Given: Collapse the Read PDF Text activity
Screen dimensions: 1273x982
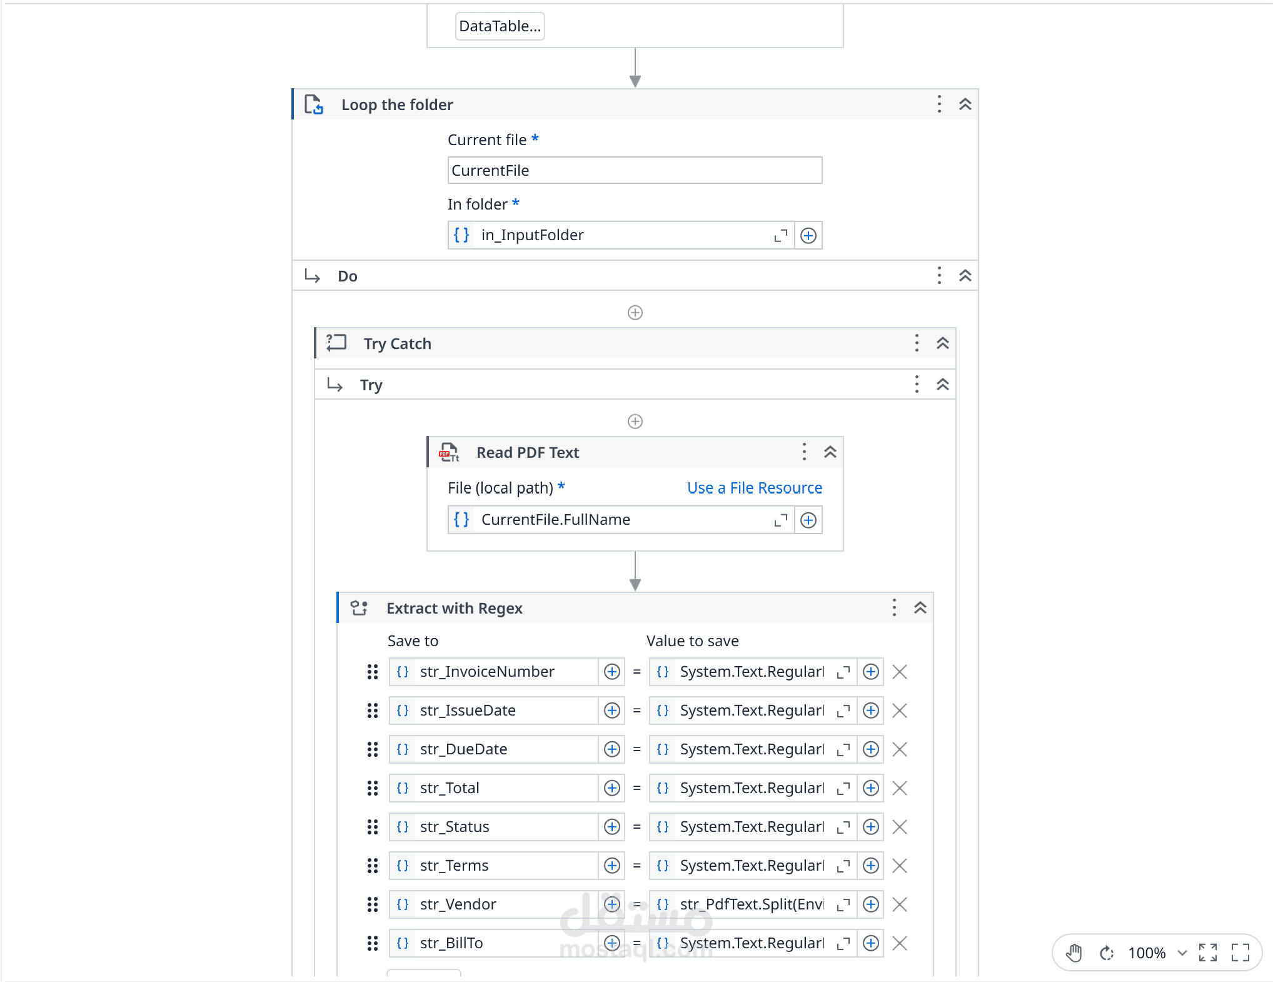Looking at the screenshot, I should click(830, 452).
